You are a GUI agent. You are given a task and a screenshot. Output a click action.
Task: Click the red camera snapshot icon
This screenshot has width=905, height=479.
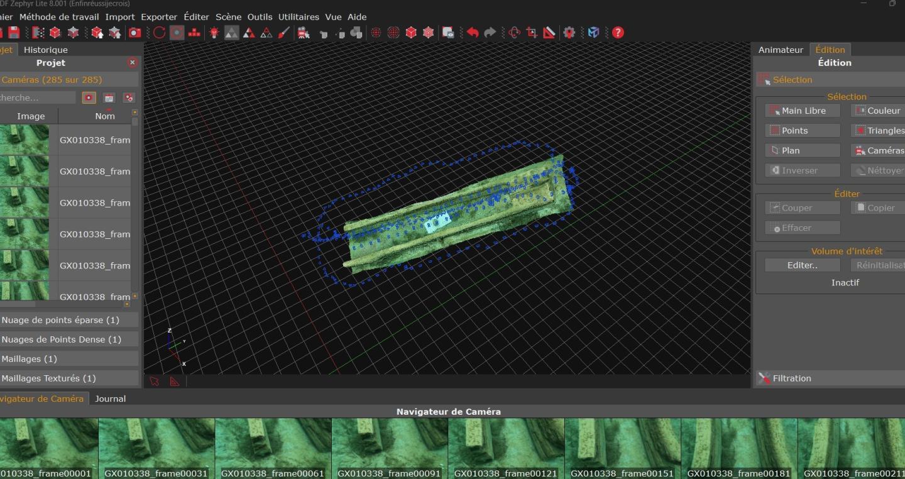pyautogui.click(x=135, y=33)
